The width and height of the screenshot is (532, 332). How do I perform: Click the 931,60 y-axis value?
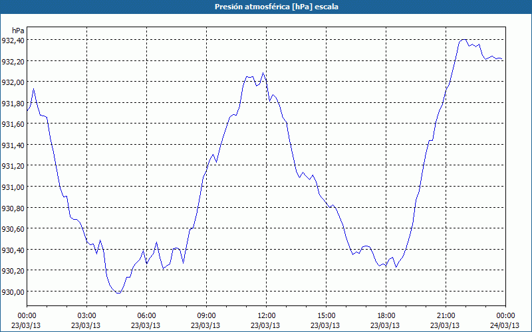(13, 124)
